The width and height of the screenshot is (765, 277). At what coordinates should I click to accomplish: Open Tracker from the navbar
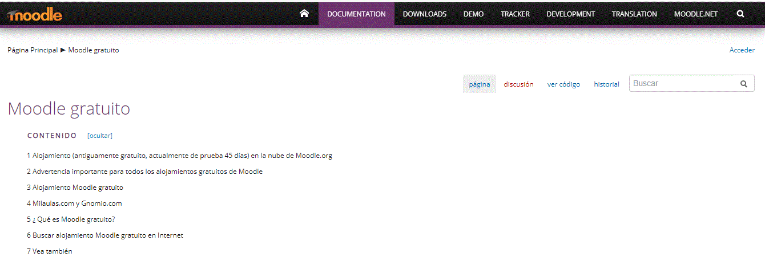point(515,14)
